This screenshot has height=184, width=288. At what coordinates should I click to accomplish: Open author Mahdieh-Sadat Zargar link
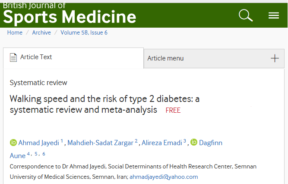100,143
